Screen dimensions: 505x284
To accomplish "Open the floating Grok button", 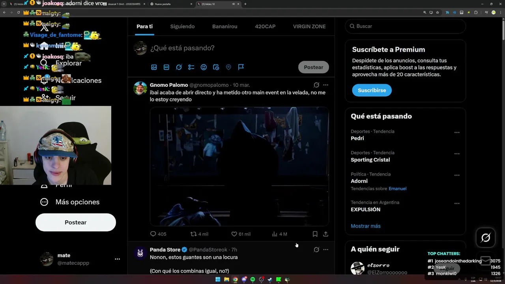I will point(486,237).
